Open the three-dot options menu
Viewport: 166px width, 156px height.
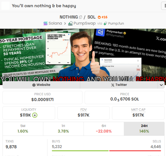coord(164,6)
